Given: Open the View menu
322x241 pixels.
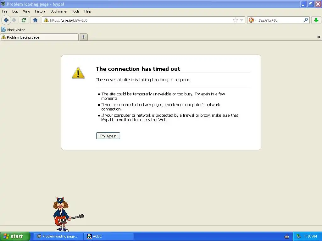Looking at the screenshot, I should coord(26,11).
